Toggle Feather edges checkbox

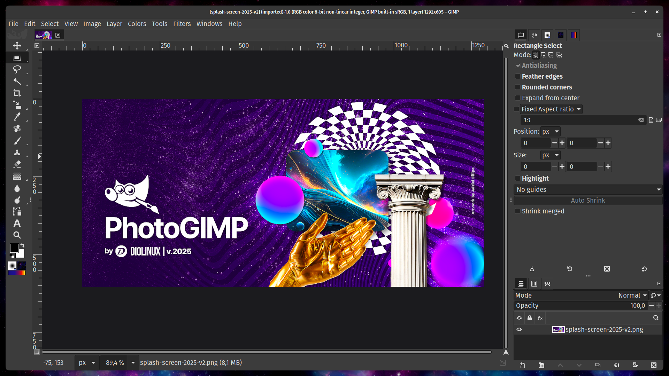[517, 76]
